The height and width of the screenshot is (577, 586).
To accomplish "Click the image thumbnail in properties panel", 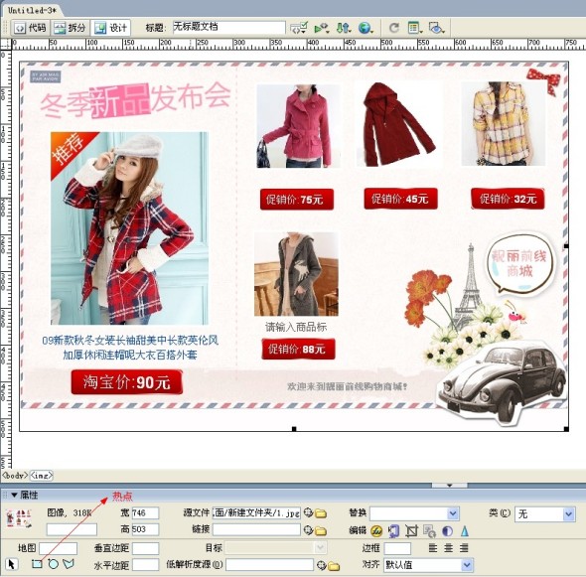I will coord(19,518).
